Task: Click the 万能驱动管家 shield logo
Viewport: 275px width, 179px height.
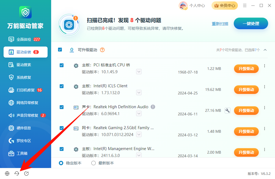Action: click(25, 12)
